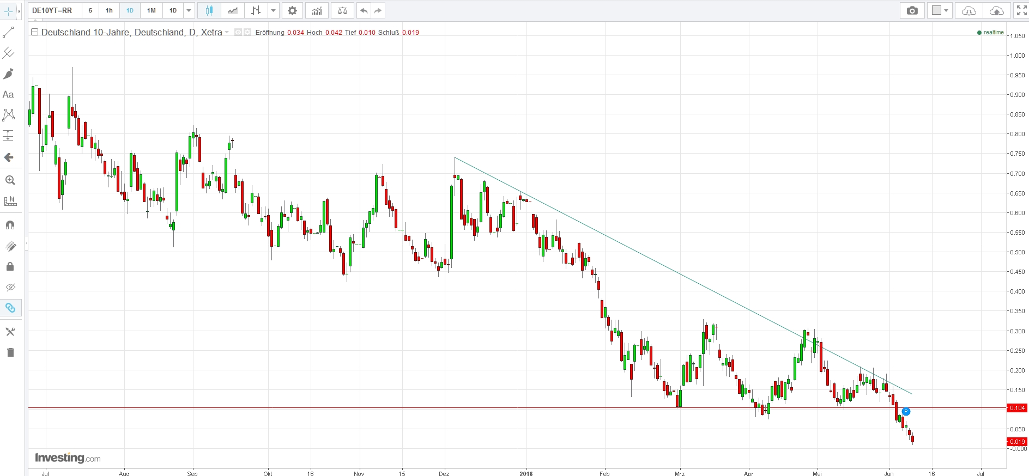The image size is (1029, 476).
Task: Click the Investing.com logo link
Action: coord(68,458)
